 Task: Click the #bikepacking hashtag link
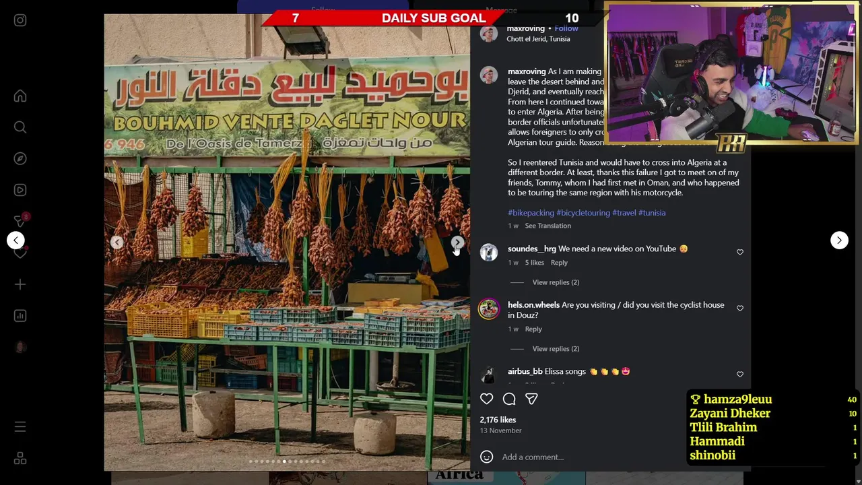(531, 213)
